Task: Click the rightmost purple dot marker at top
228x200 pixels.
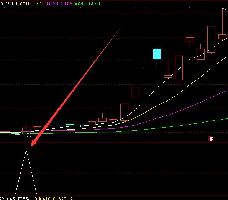Action: point(190,8)
